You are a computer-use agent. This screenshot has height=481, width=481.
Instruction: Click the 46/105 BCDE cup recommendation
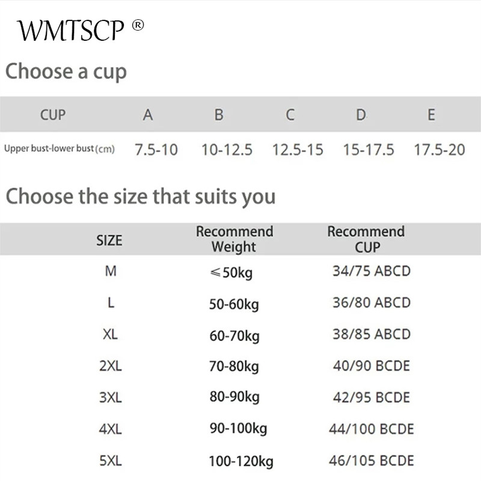pyautogui.click(x=372, y=461)
